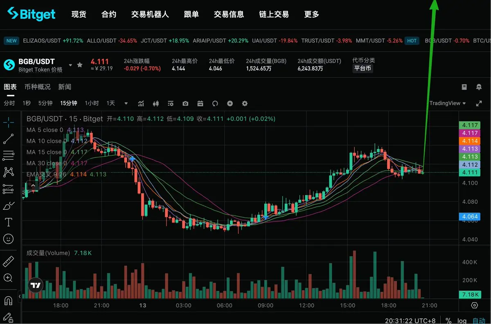Open the 更多 menu
Image resolution: width=491 pixels, height=324 pixels.
point(312,14)
